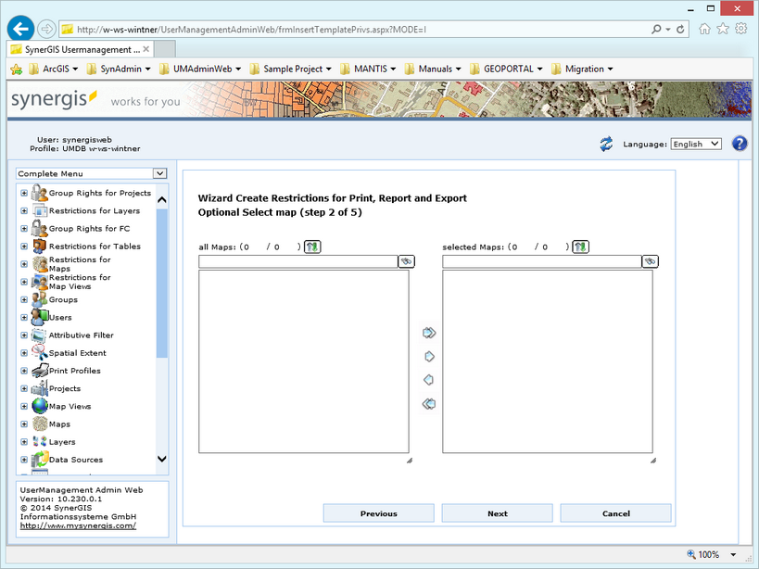Open the filter icon on the selected Maps search box
The width and height of the screenshot is (759, 569).
650,261
